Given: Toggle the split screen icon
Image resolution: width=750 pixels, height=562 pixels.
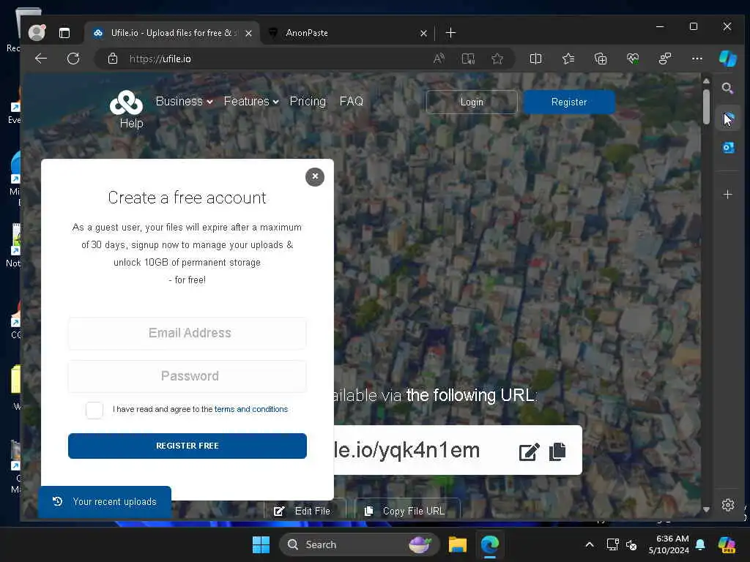Looking at the screenshot, I should pyautogui.click(x=535, y=59).
